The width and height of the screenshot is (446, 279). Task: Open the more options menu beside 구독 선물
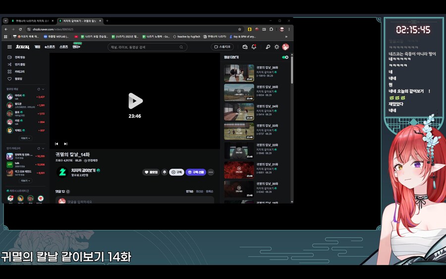[x=211, y=172]
